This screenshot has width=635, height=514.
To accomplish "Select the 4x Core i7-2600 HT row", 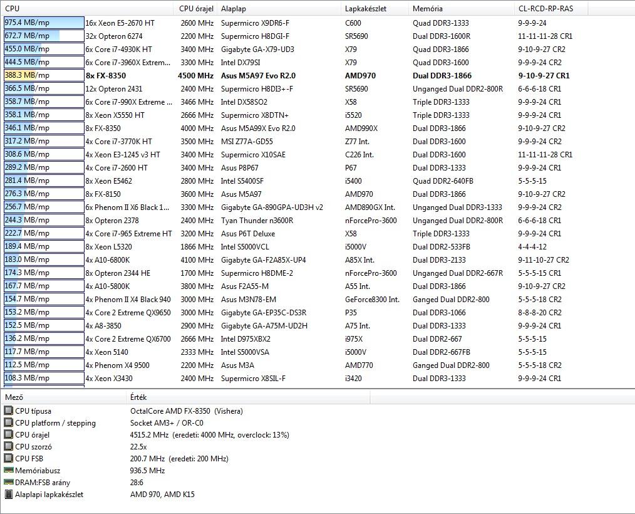I will tap(317, 168).
